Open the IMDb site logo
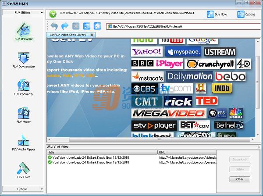Viewport: 263px width, 196px height. pos(222,88)
